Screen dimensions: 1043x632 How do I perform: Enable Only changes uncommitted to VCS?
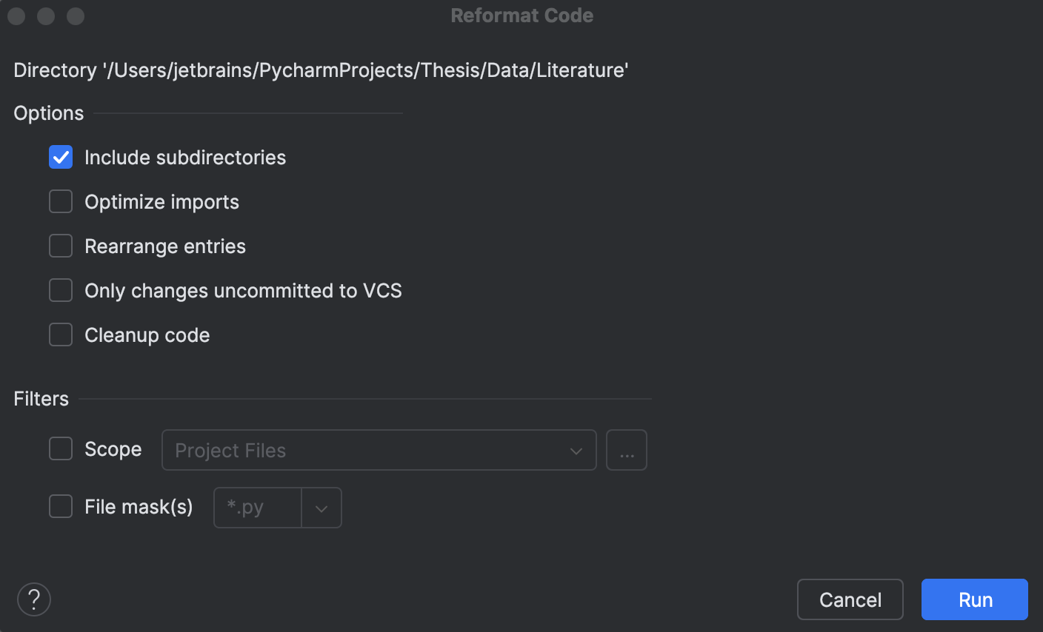click(61, 291)
